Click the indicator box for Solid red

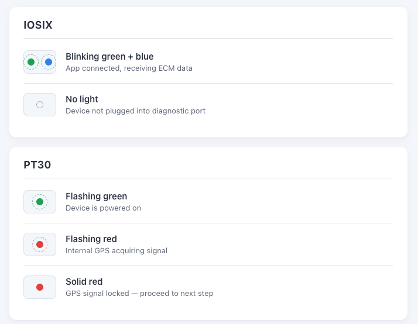[40, 287]
